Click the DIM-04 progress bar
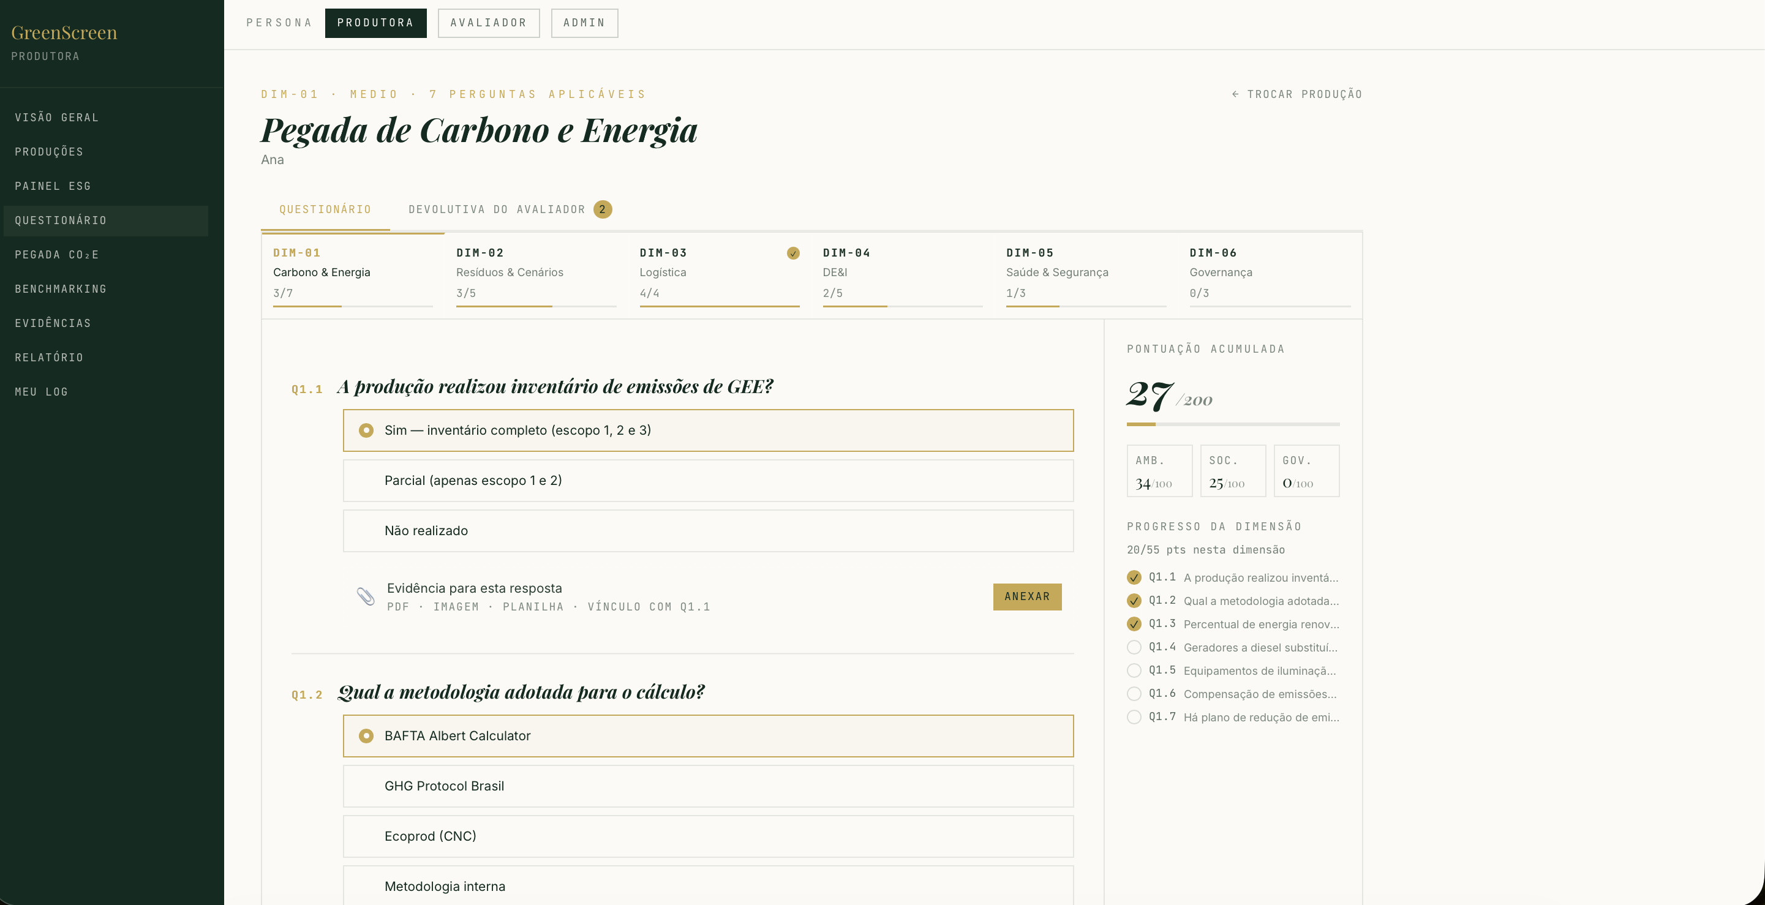Viewport: 1765px width, 905px height. (x=903, y=306)
